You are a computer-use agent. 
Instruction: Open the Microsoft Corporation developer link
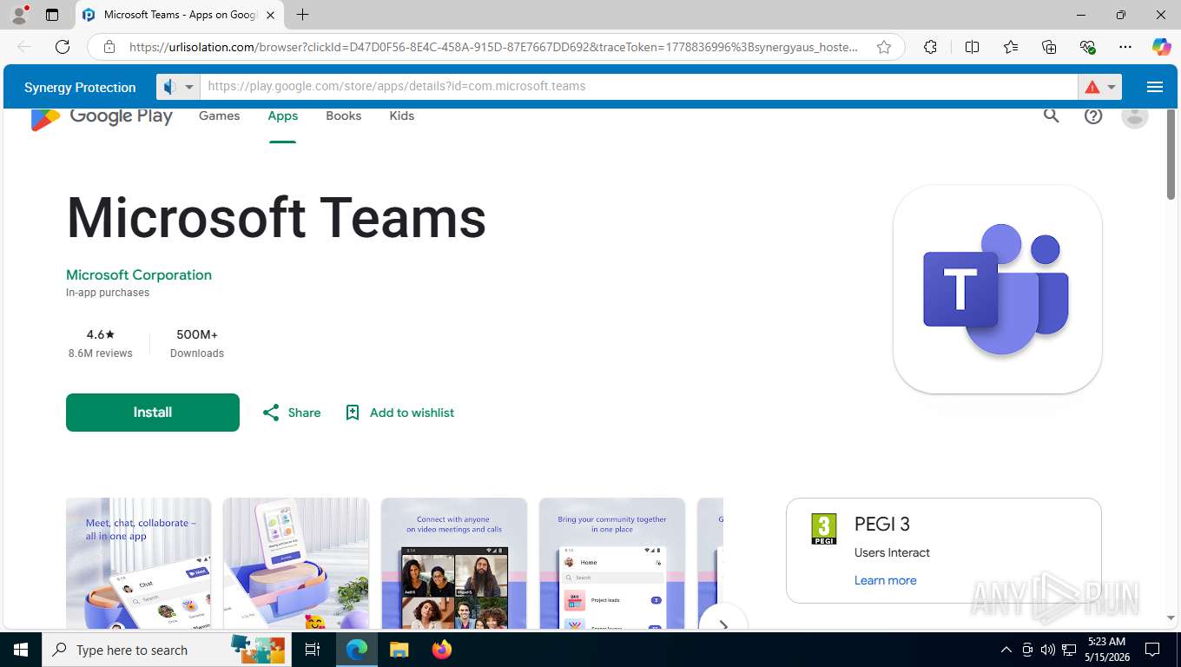(x=139, y=274)
